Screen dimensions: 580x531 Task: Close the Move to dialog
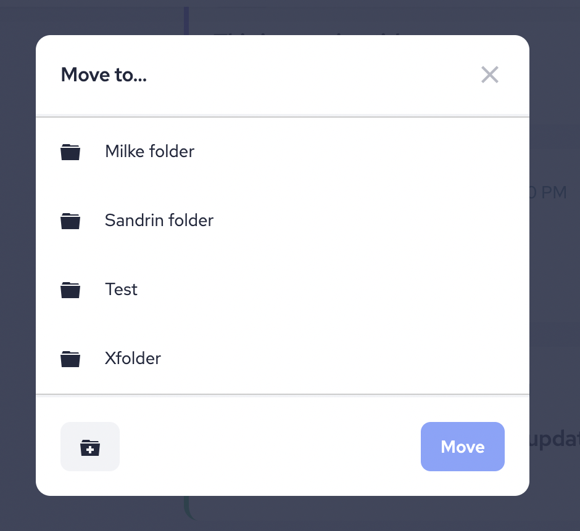(489, 75)
